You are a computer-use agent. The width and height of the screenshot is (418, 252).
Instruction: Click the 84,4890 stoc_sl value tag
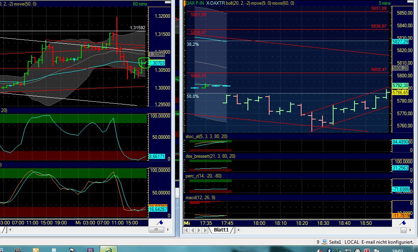point(400,142)
